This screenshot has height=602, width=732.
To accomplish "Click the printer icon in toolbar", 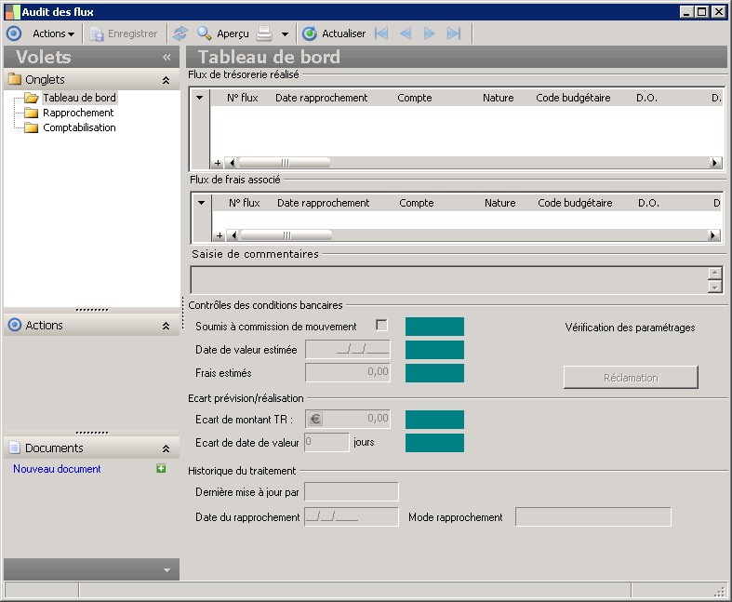I will point(264,33).
